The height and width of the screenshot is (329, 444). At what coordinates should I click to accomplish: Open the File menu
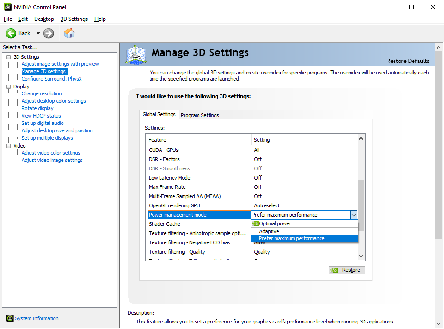pos(8,19)
